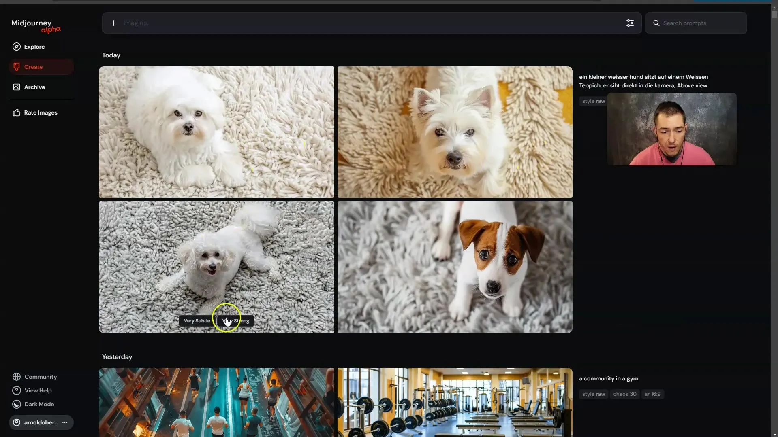Click the Create navigation icon
The image size is (778, 437).
point(16,67)
